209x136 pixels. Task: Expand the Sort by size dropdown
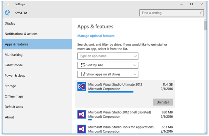pos(107,65)
